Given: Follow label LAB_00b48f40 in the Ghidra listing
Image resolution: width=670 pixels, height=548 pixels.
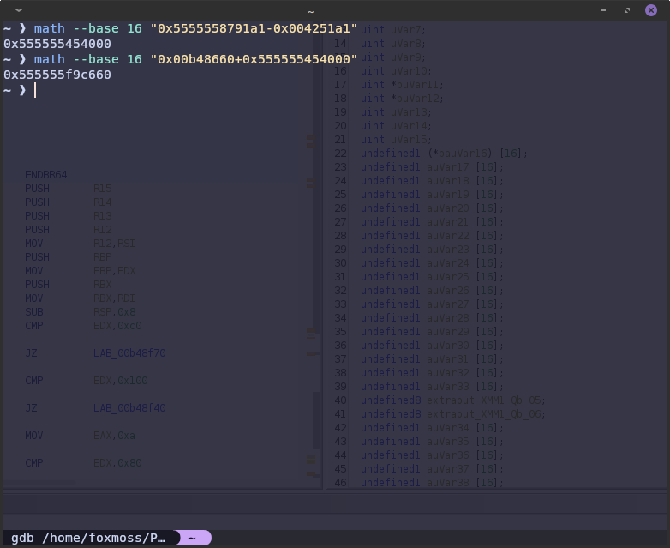Looking at the screenshot, I should tap(129, 407).
